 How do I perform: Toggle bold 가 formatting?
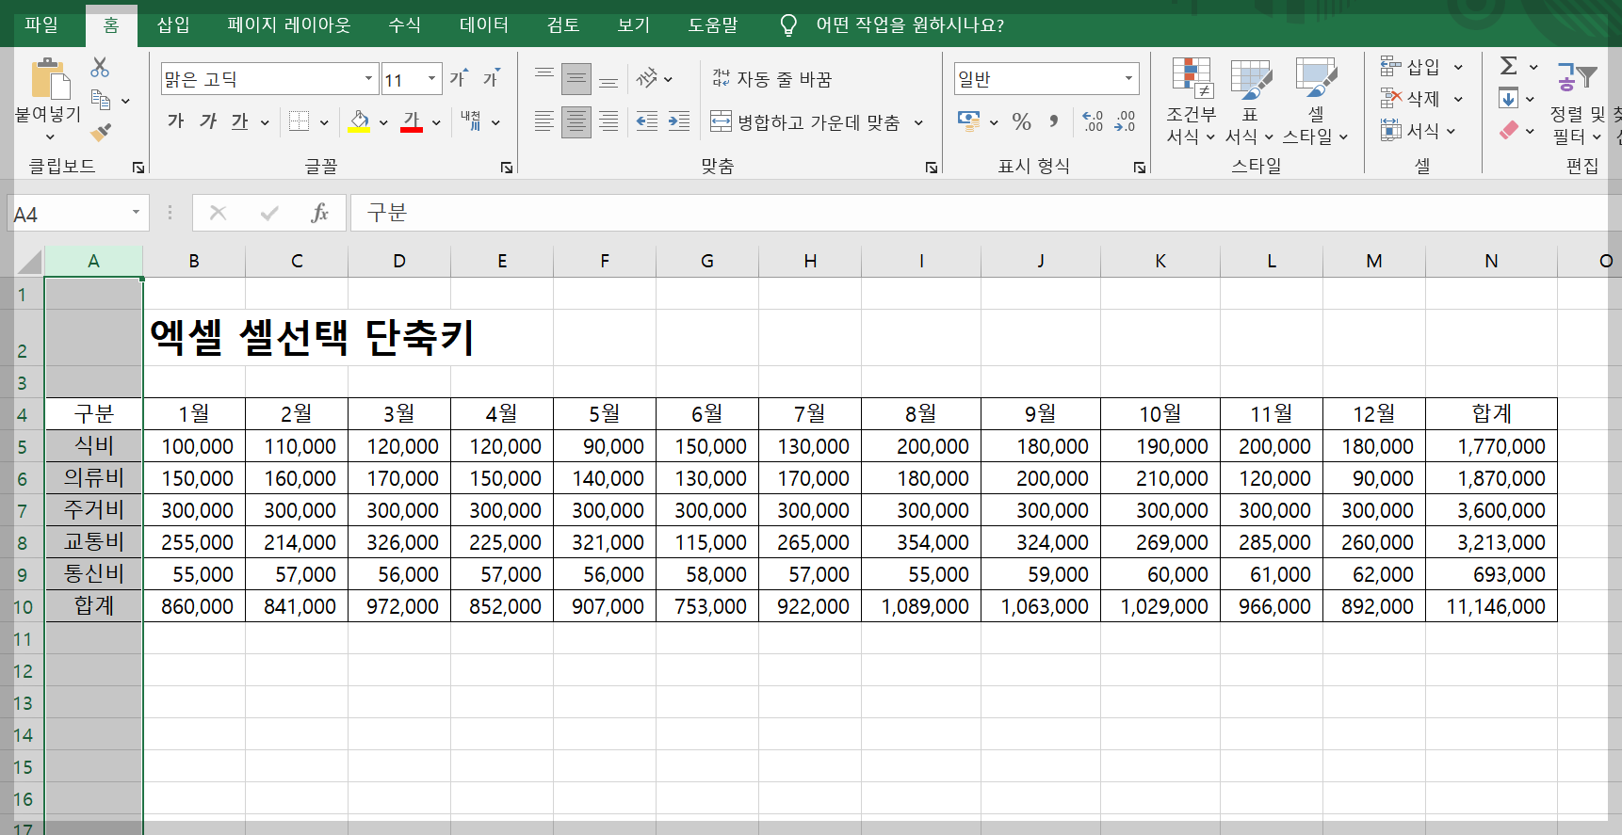[x=175, y=121]
